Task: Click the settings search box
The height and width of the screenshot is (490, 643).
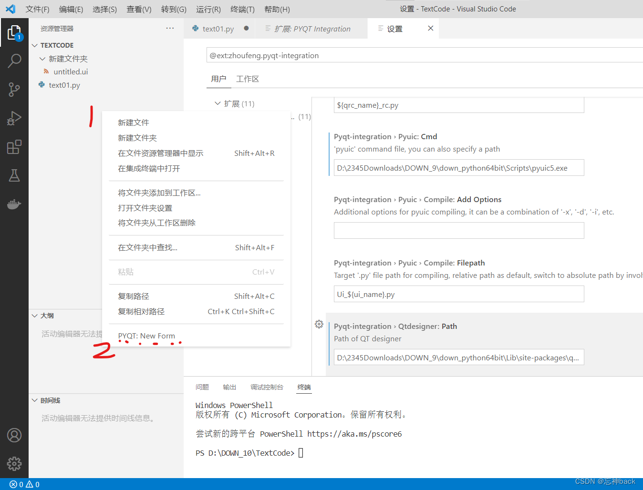Action: coord(425,55)
